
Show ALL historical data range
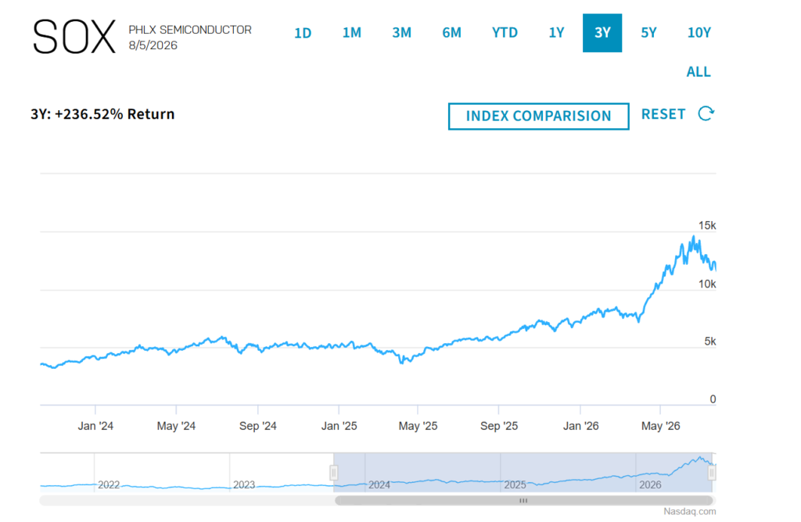click(699, 72)
